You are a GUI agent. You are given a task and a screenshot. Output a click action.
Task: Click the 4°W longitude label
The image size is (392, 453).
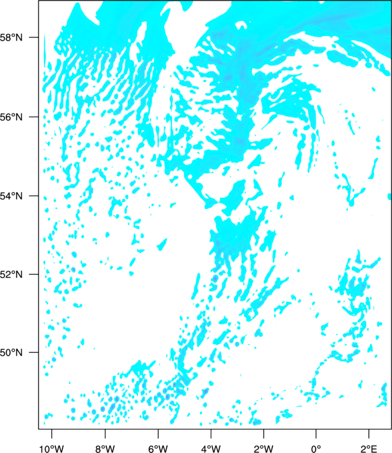(211, 449)
